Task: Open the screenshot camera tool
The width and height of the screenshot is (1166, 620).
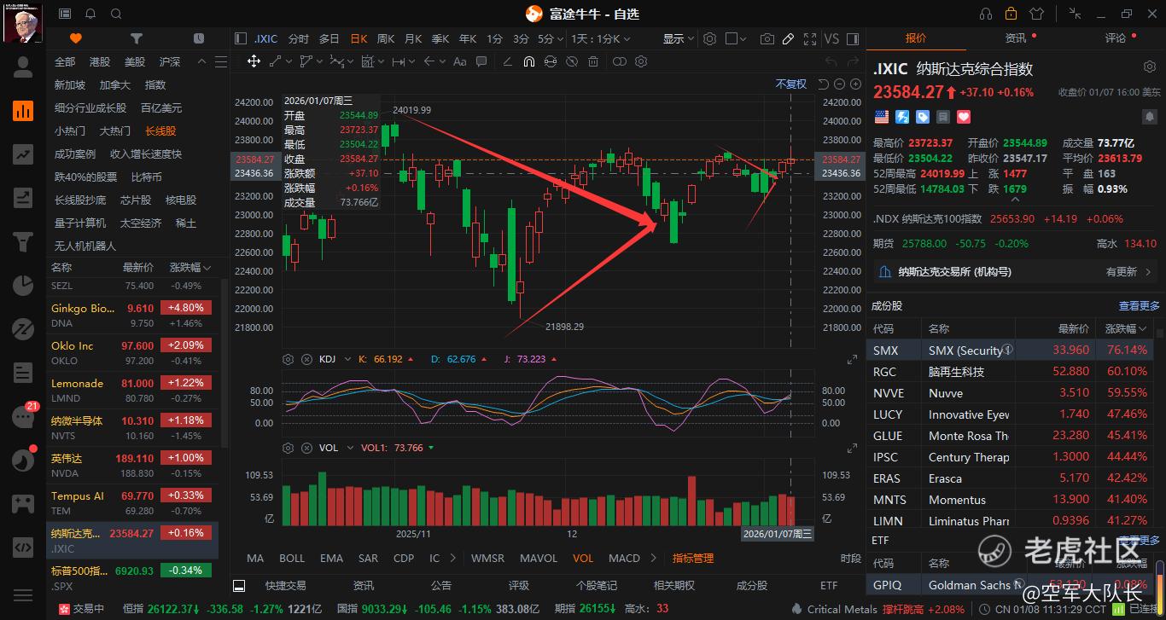Action: pyautogui.click(x=767, y=39)
